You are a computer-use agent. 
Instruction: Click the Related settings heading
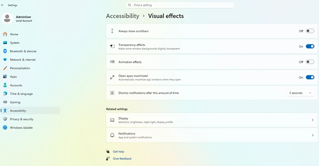pos(117,109)
